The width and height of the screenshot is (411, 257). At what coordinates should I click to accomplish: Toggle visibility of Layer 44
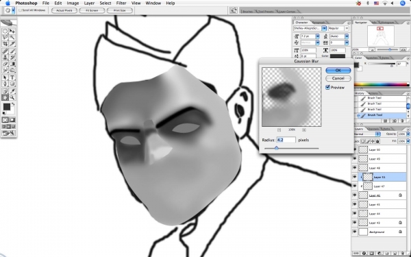(355, 213)
